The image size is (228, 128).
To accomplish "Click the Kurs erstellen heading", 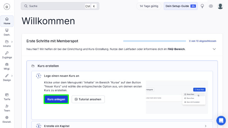I will [48, 66].
